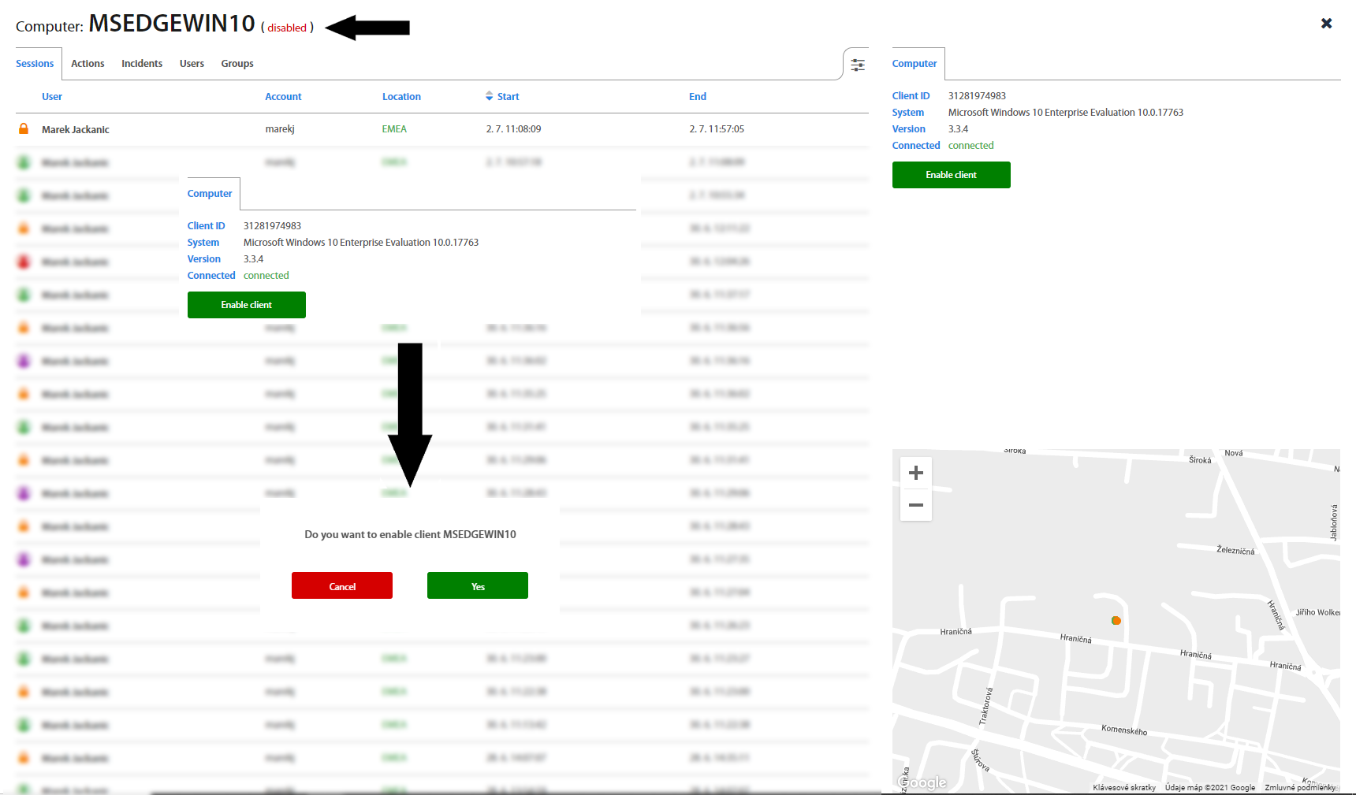
Task: Zoom in on the map
Action: (915, 473)
